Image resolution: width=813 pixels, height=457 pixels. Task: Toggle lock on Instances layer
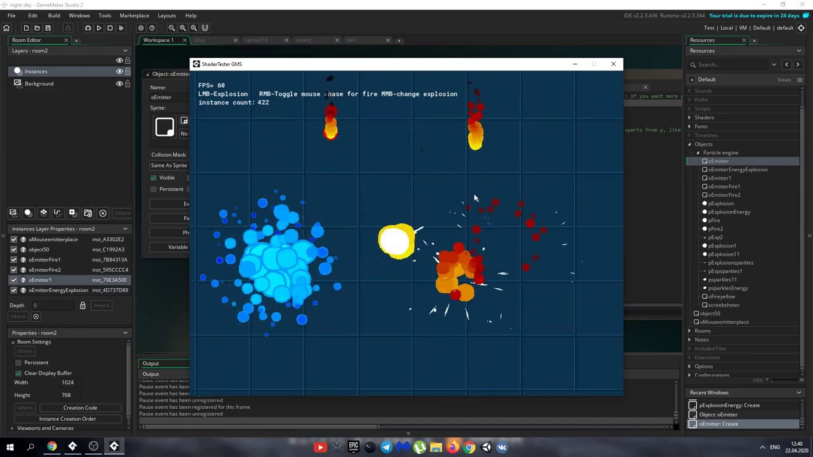click(128, 72)
